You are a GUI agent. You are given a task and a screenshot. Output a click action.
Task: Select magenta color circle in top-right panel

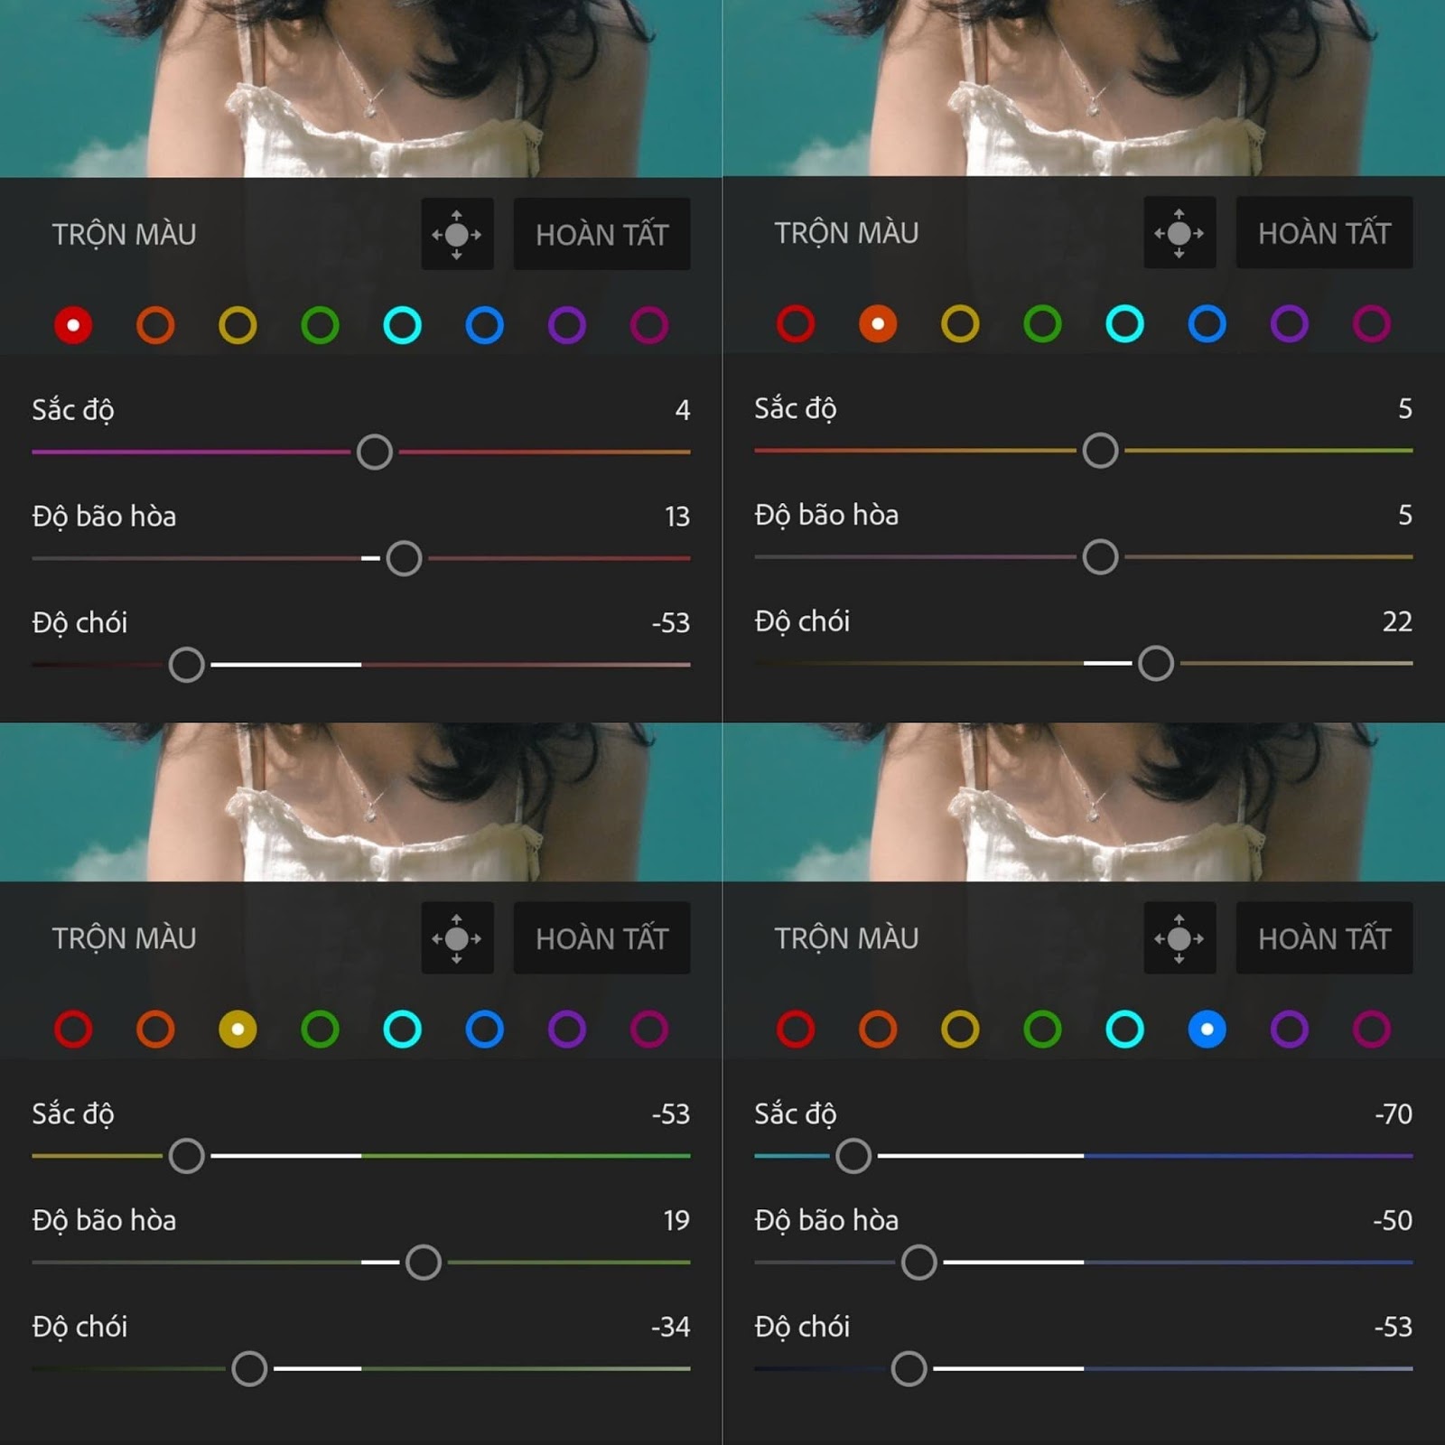(1371, 323)
